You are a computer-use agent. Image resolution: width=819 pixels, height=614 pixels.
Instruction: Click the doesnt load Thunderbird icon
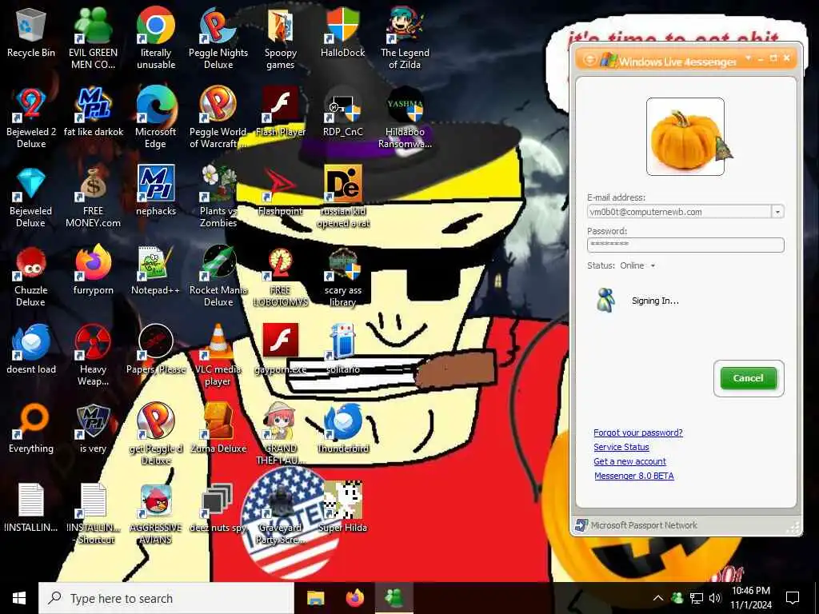point(31,342)
